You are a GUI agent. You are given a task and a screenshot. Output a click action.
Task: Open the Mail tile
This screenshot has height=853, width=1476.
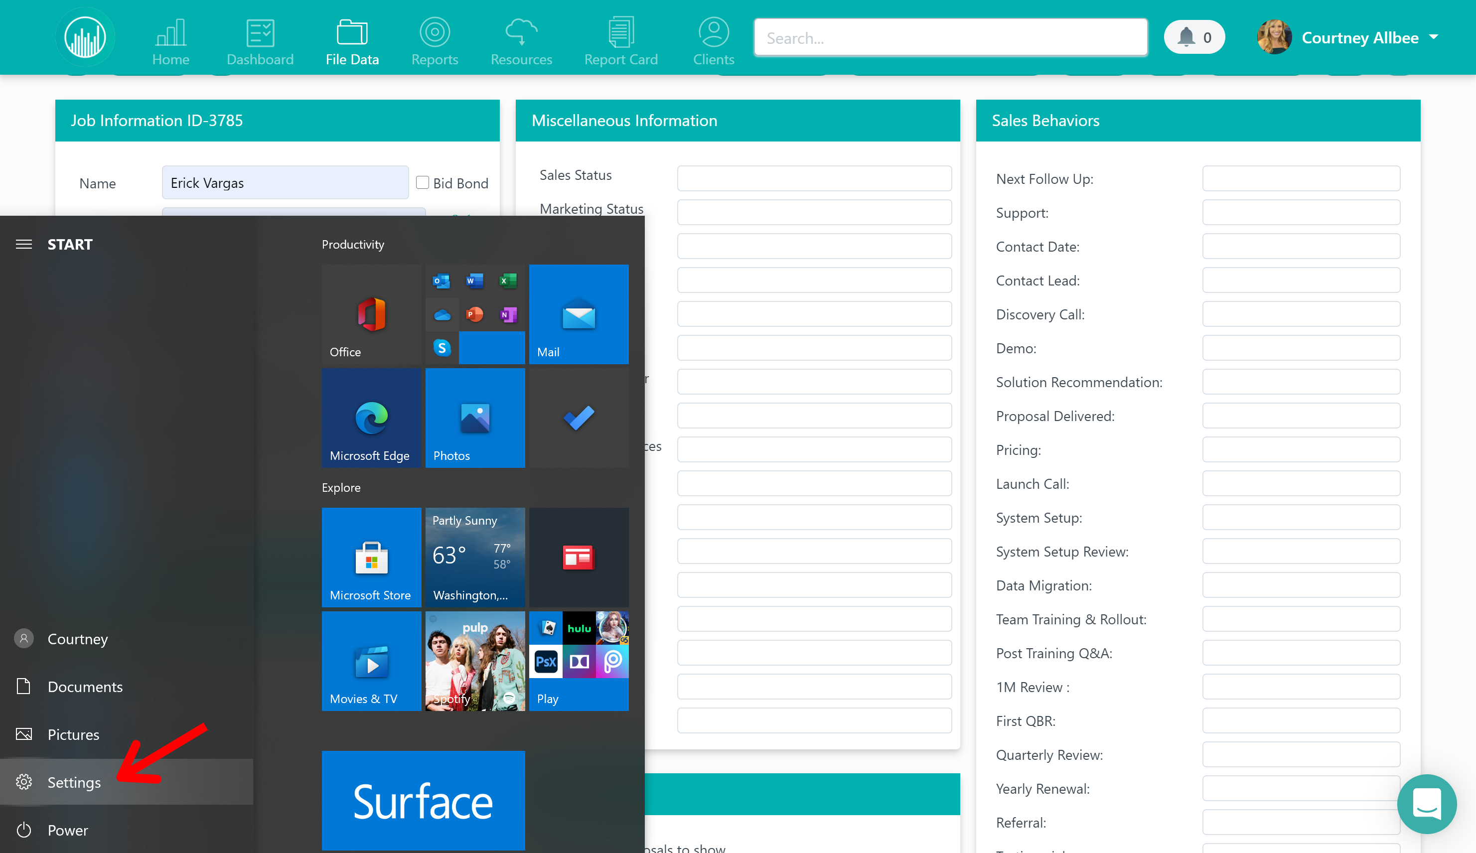coord(579,314)
